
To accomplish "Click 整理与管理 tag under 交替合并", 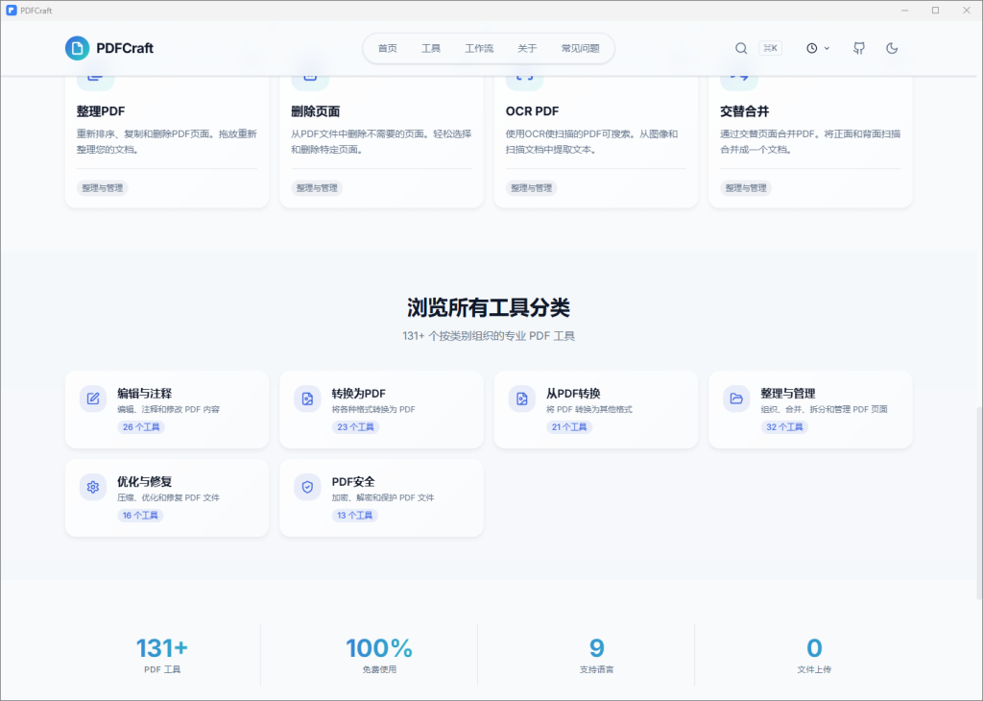I will (746, 187).
